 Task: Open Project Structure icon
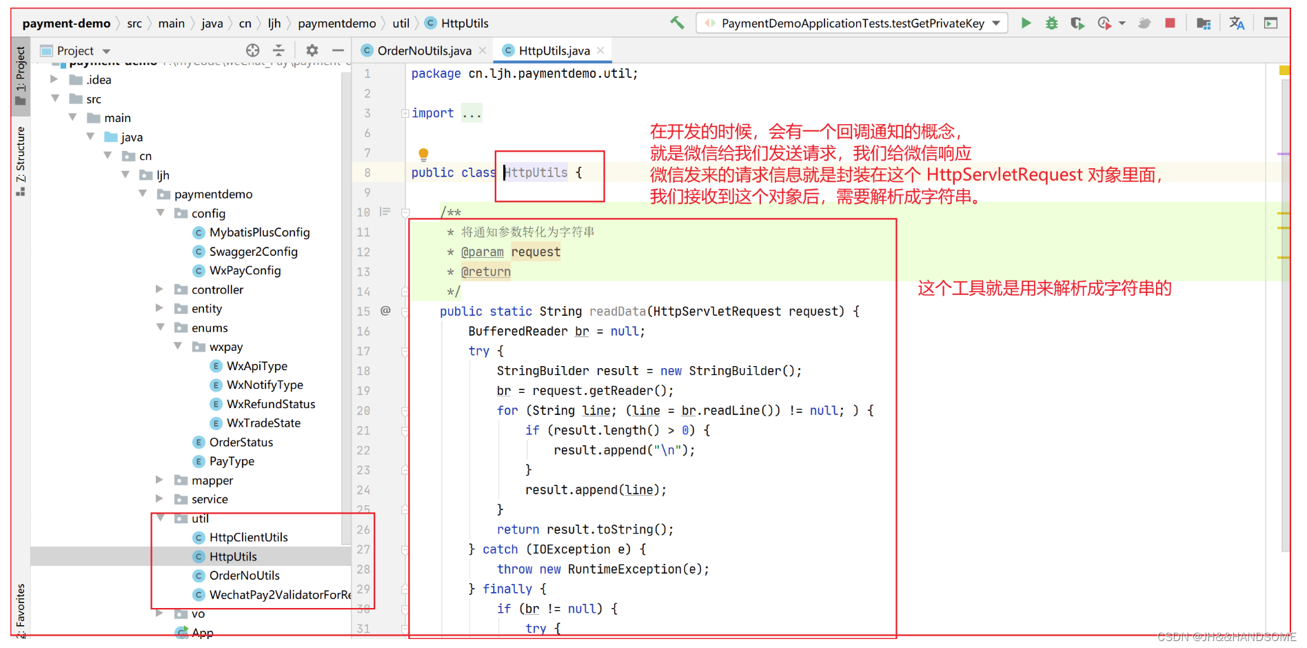1204,23
